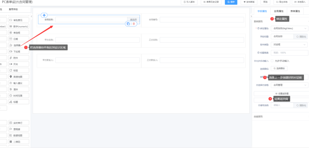Viewport: 309px width, 148px height.
Task: Click 国际化 button next to 字段标题
Action: pos(300,37)
